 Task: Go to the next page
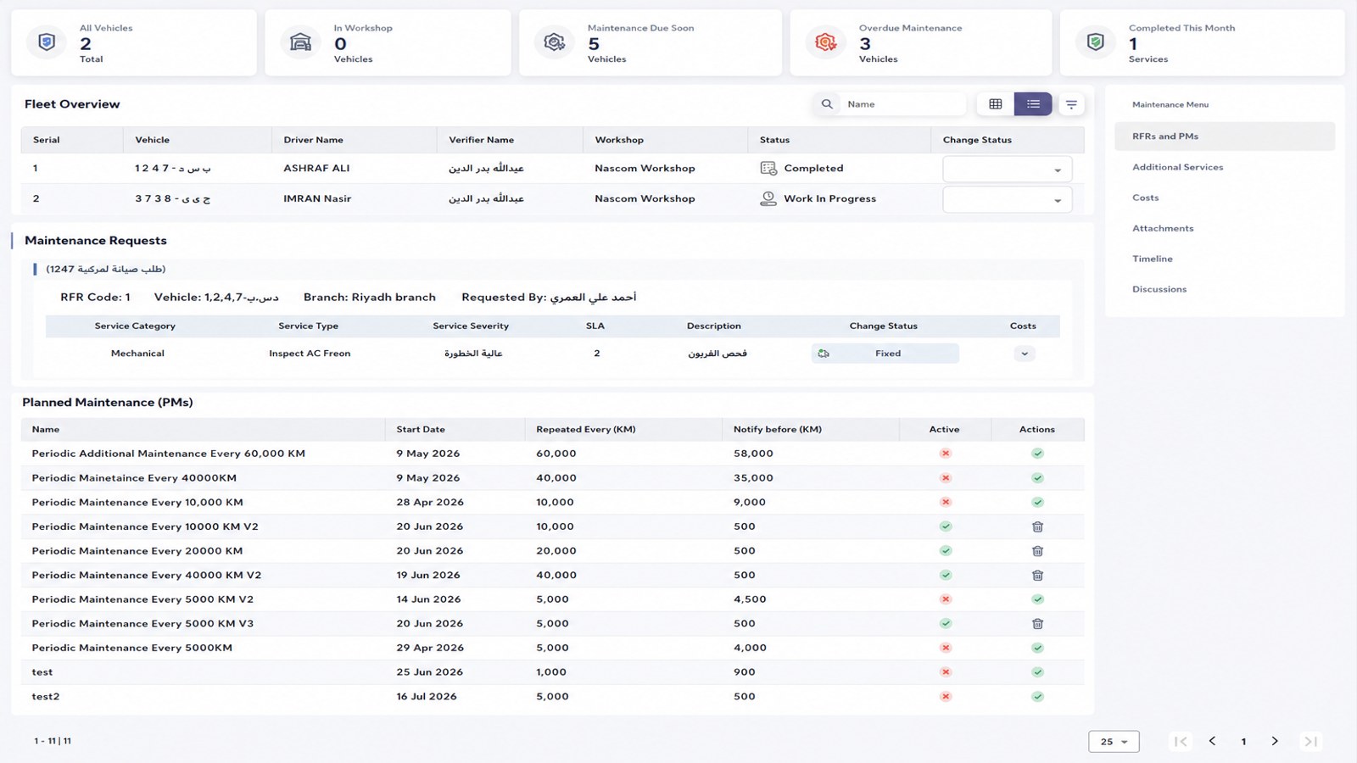[x=1275, y=741]
